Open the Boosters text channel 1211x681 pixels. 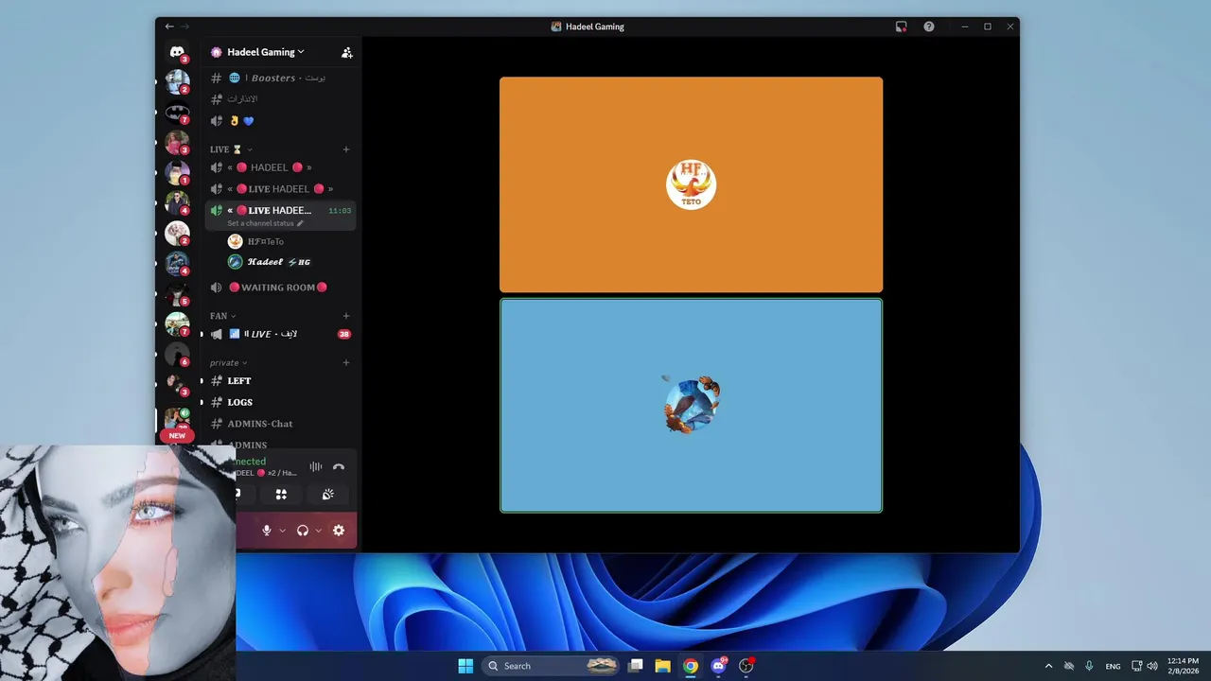tap(280, 78)
